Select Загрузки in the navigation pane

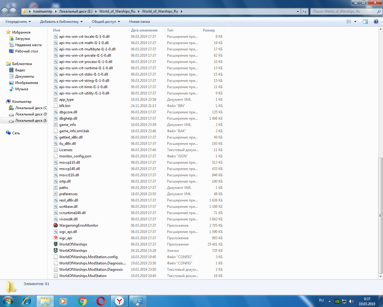point(22,39)
